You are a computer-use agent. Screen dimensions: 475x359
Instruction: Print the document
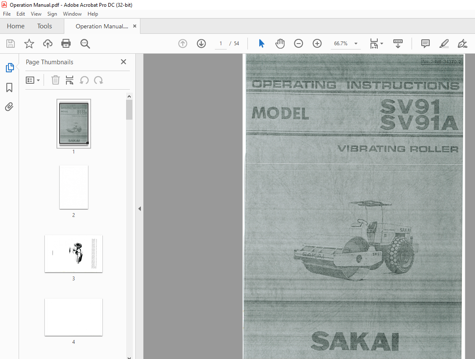pyautogui.click(x=66, y=44)
